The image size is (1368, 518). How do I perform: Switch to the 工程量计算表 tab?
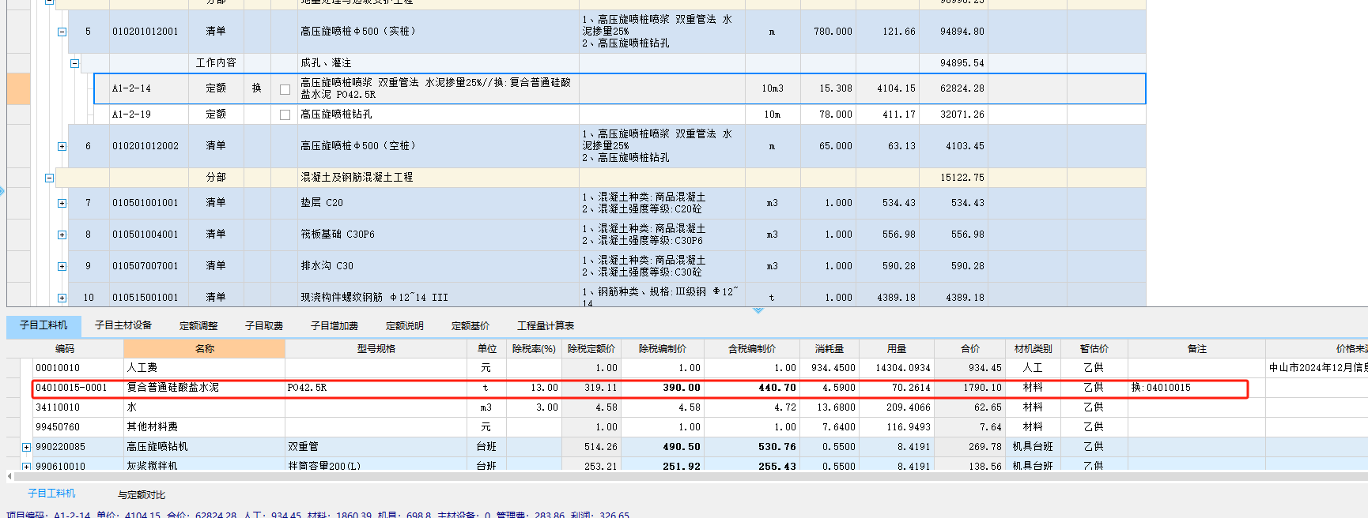click(x=546, y=325)
